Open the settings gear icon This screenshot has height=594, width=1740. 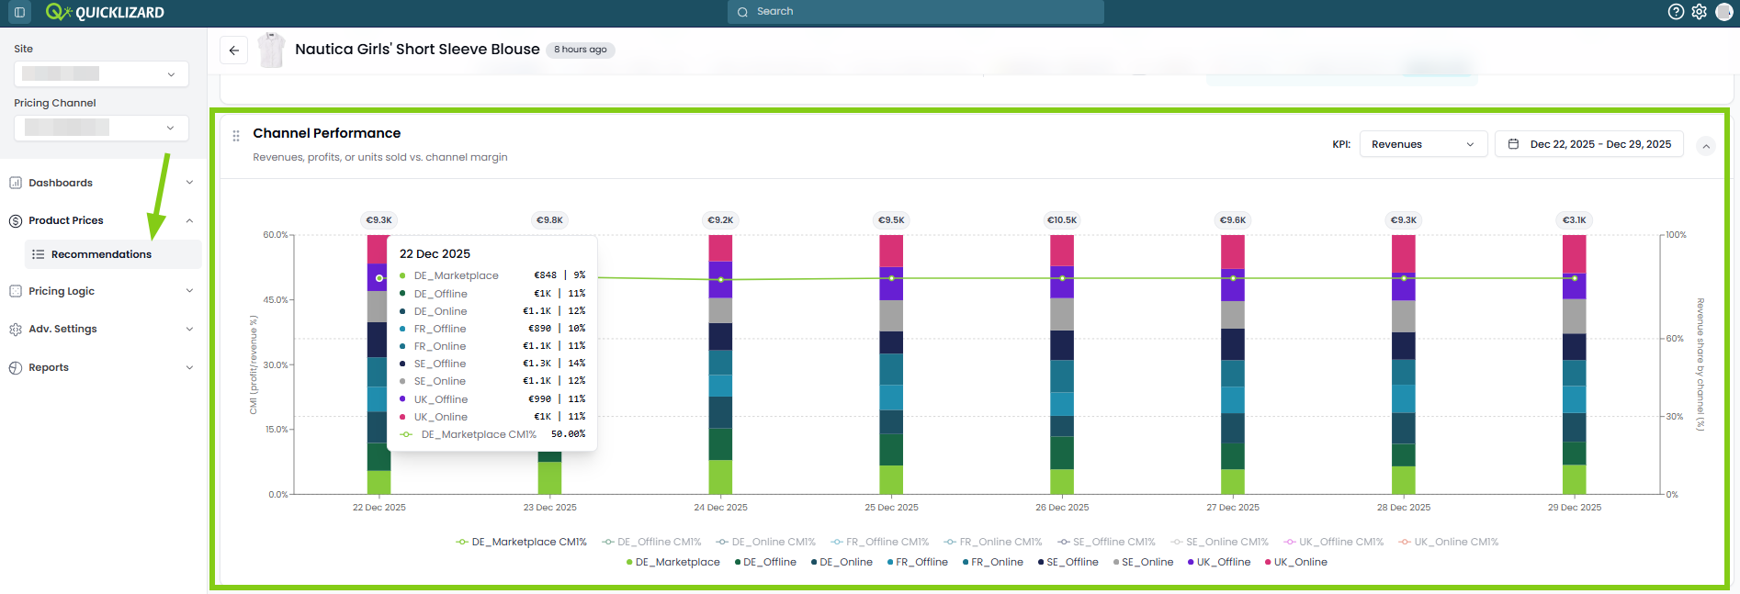(1699, 12)
